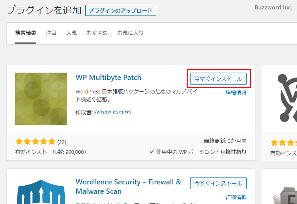The image size is (297, 204).
Task: Switch to the 検索結果 tab
Action: (26, 33)
